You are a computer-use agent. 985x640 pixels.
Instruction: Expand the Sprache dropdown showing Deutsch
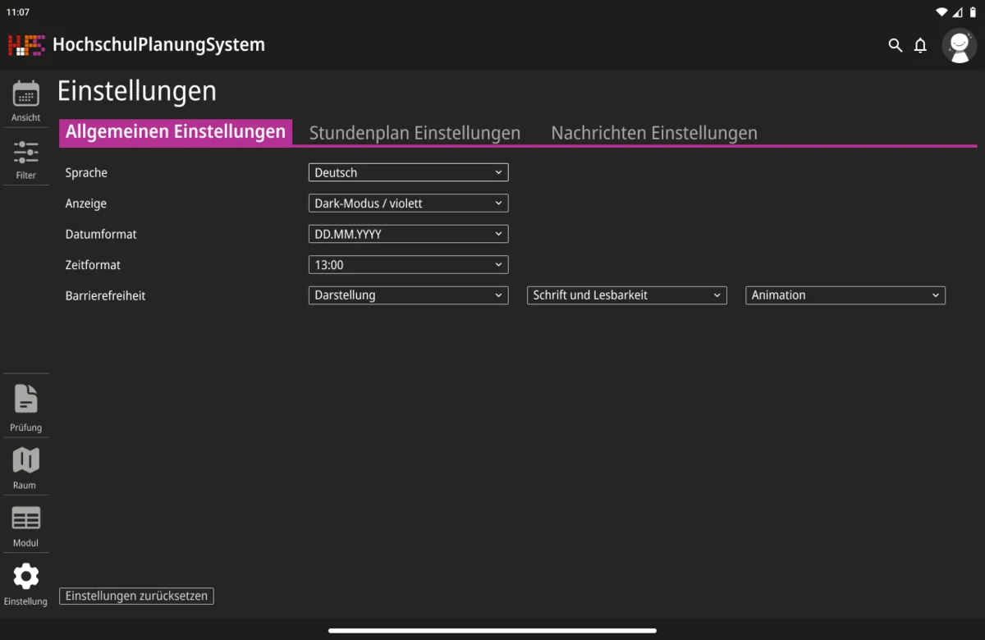tap(408, 172)
